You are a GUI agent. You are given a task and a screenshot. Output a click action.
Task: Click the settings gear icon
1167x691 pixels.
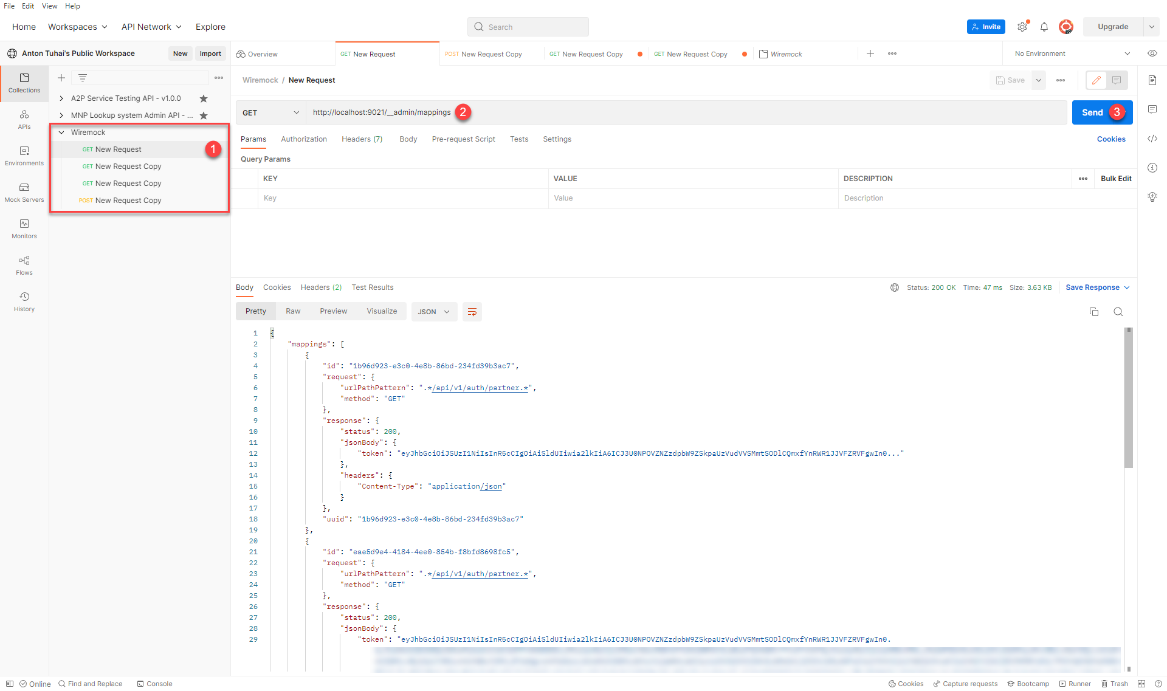1023,27
